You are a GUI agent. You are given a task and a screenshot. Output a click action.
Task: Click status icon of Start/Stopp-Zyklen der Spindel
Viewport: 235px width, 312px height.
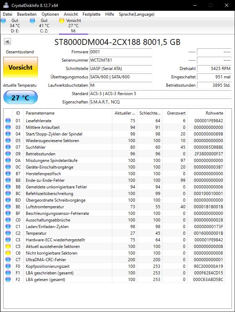tap(8, 134)
